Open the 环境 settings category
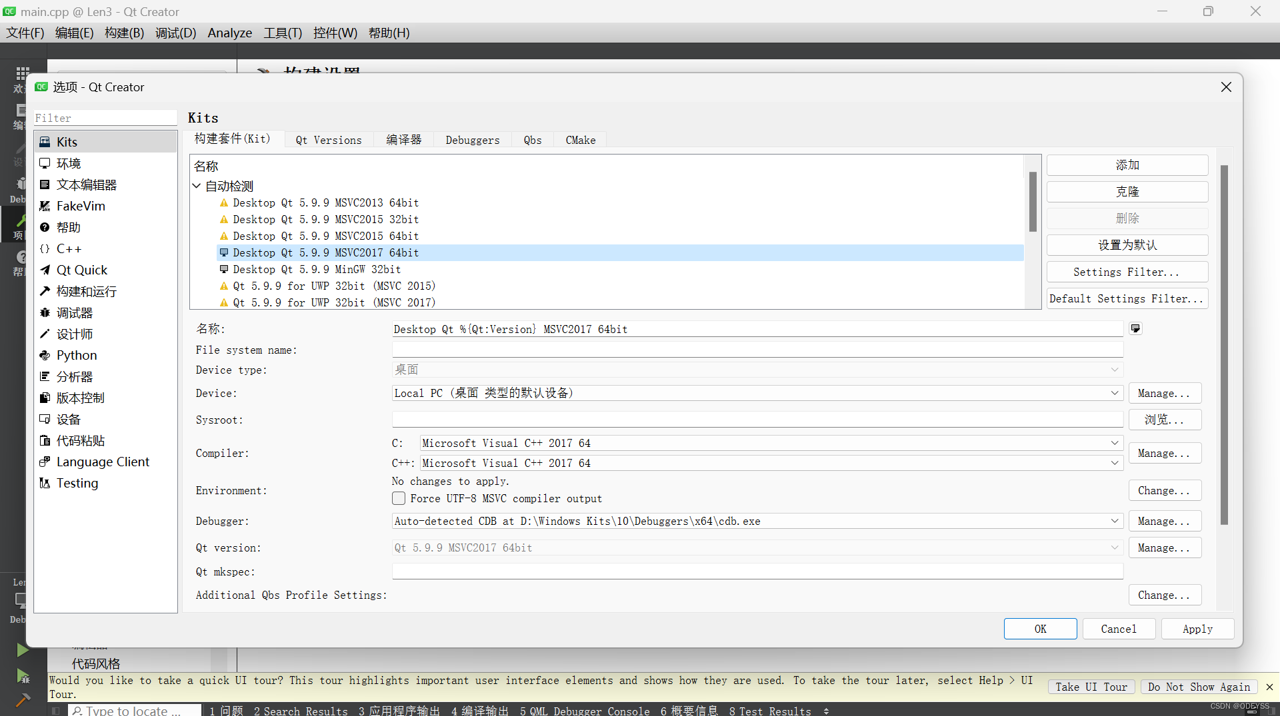 pos(105,163)
